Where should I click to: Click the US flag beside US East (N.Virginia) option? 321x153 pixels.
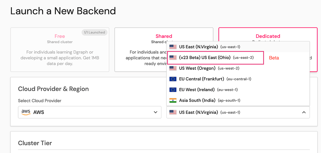tap(173, 47)
